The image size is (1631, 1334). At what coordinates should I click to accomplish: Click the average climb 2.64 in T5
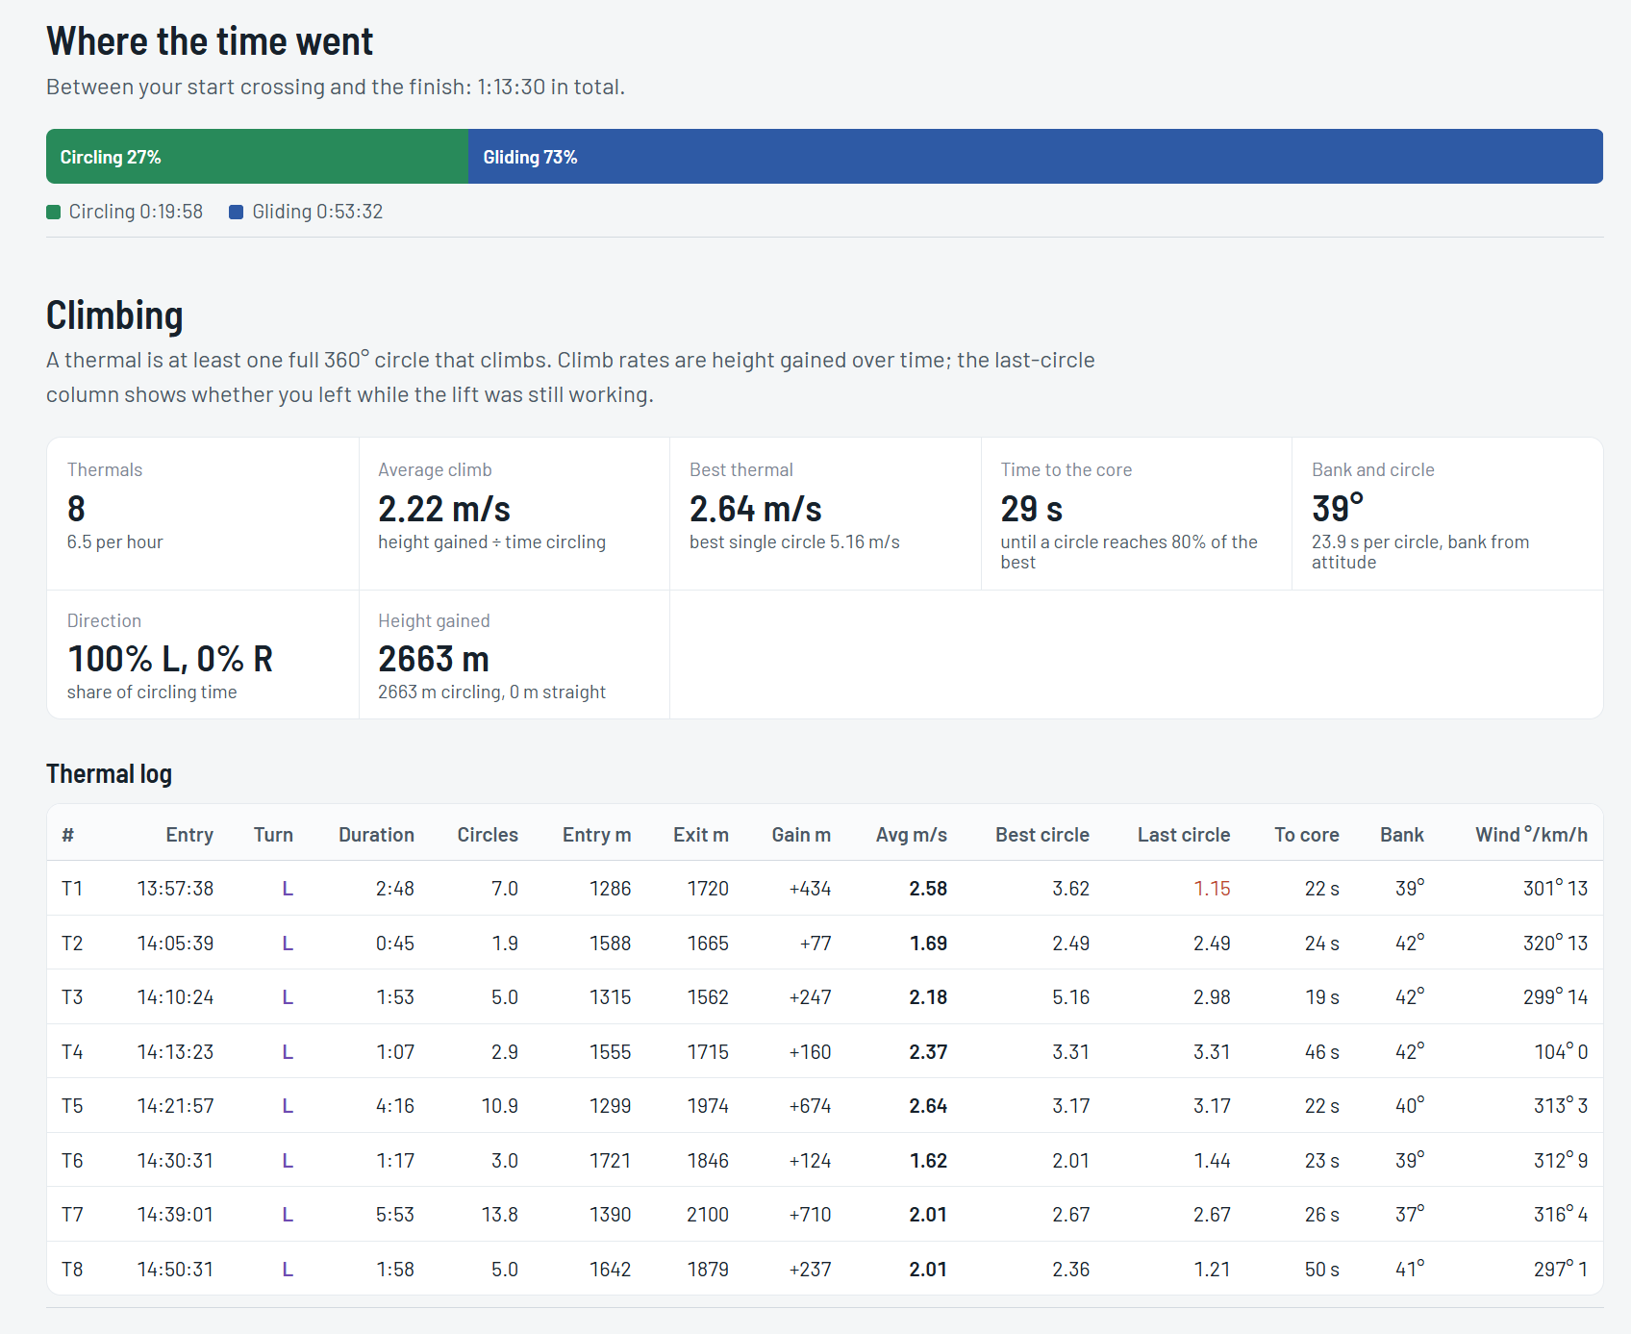[928, 1106]
